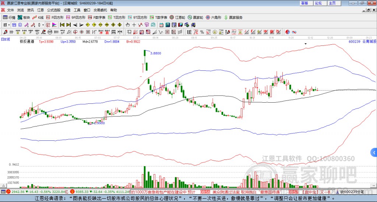Click the 日K线 label
Viewport: 377px width, 202px height.
point(5,39)
